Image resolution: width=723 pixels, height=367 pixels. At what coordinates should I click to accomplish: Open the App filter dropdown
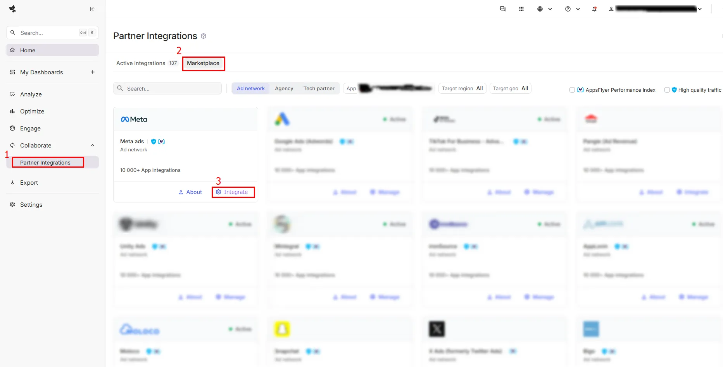coord(389,88)
